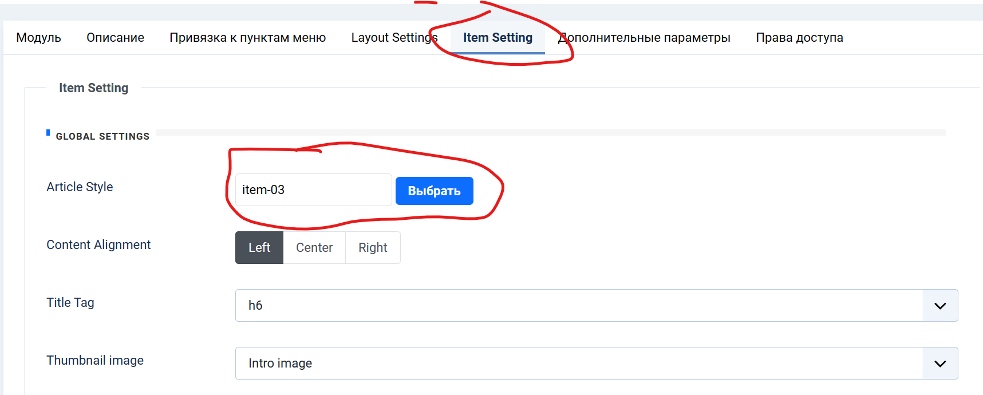Screen dimensions: 983x395
Task: Go to the Layout Settings tab
Action: [394, 38]
